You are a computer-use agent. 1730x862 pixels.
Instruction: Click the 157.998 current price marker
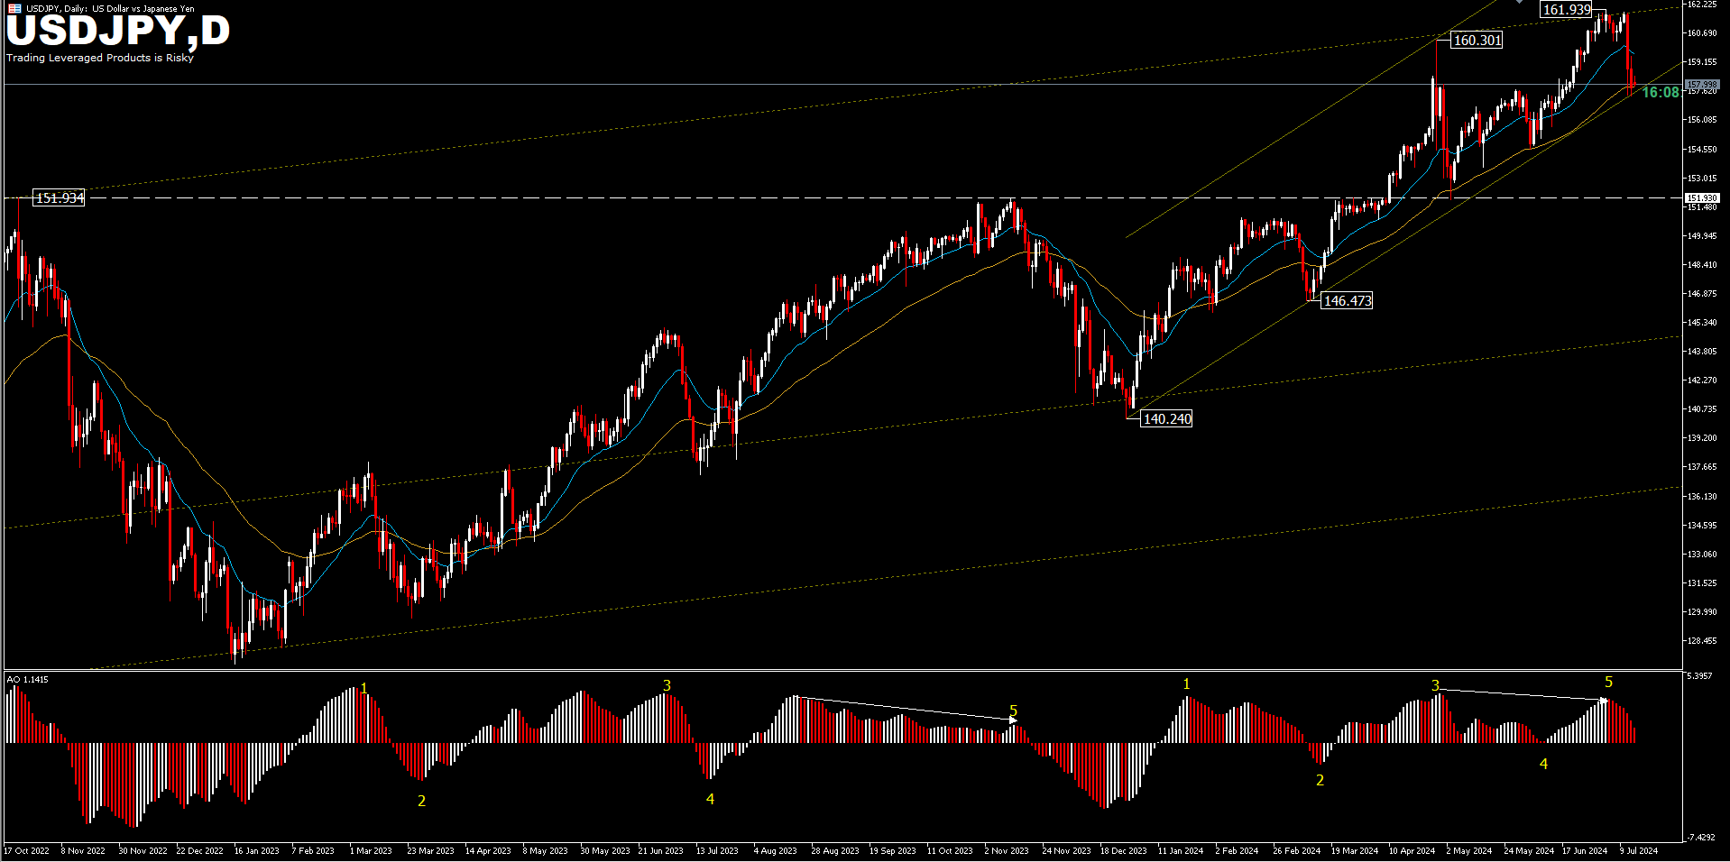click(1701, 85)
